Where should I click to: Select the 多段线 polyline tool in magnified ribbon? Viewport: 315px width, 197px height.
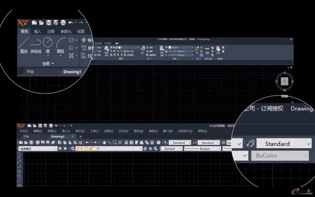pyautogui.click(x=36, y=45)
